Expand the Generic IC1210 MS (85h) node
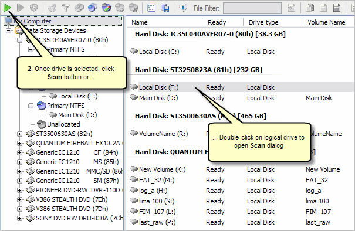 click(x=20, y=162)
